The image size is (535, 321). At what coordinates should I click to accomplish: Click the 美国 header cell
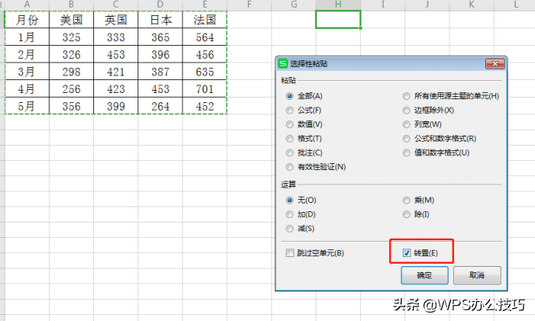[x=71, y=20]
